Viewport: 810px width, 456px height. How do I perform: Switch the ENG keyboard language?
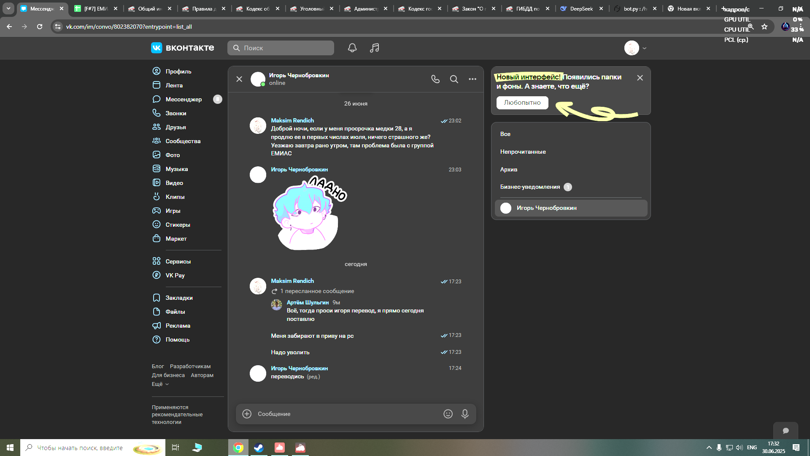click(752, 448)
